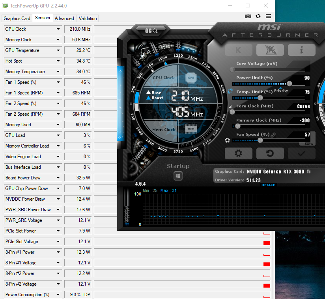Expand the Memory Clock sensor dropdown
This screenshot has height=299, width=325.
(x=58, y=40)
